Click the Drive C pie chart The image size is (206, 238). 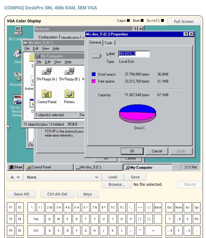coord(137,113)
